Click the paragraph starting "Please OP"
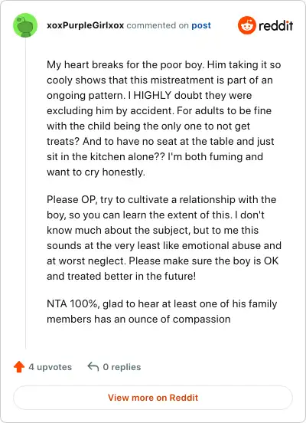 164,238
